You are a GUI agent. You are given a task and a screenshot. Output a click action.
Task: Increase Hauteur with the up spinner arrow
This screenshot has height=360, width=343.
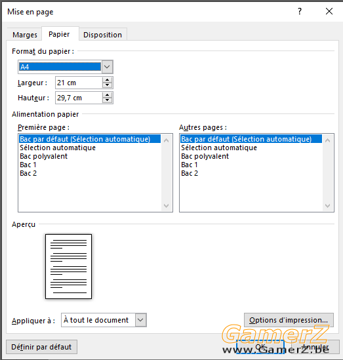tap(107, 95)
